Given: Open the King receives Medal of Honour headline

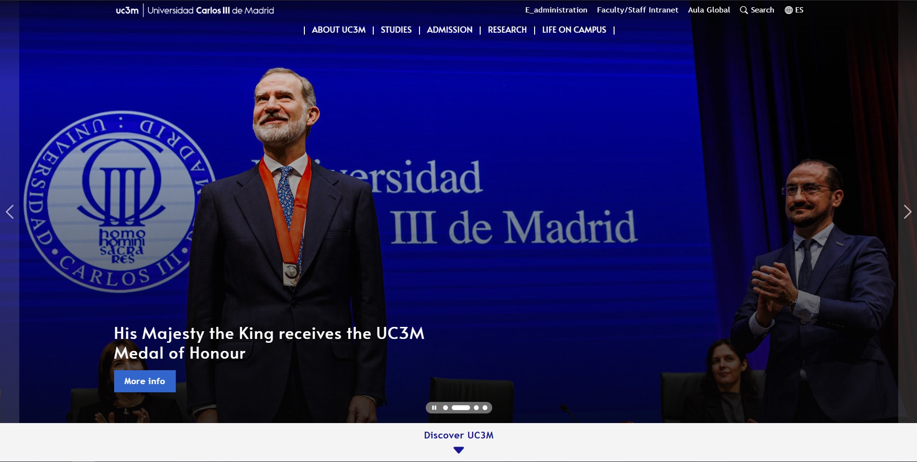Looking at the screenshot, I should tap(269, 343).
